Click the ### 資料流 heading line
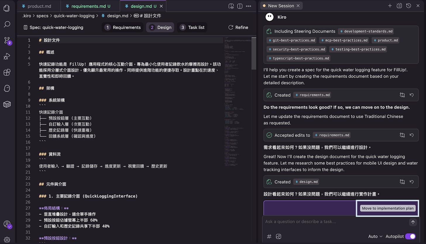 pos(50,154)
